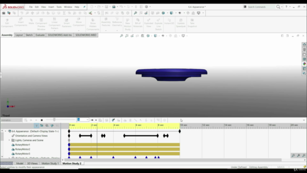Switch to the 3D Views tab
The height and width of the screenshot is (173, 307).
pyautogui.click(x=32, y=163)
